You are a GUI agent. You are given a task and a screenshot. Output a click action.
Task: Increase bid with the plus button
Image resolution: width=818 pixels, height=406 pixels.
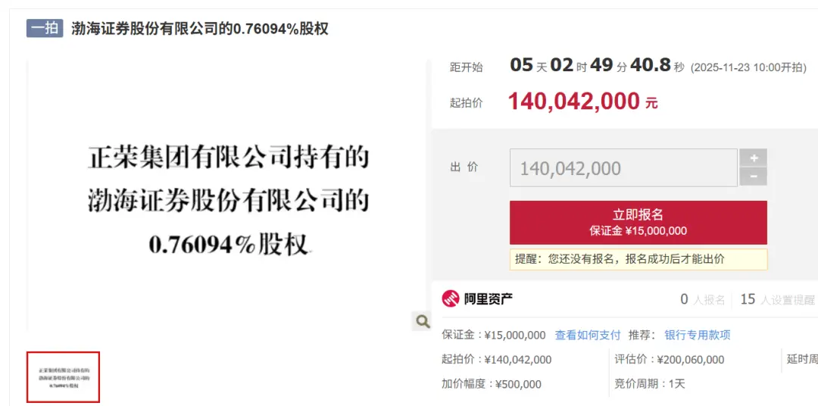(x=753, y=158)
